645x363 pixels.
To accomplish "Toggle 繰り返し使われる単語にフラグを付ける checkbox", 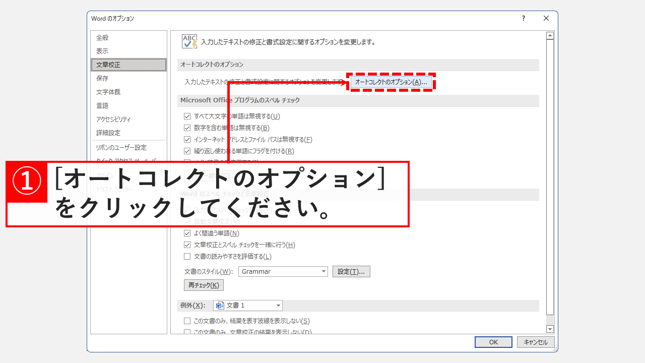I will [x=187, y=151].
